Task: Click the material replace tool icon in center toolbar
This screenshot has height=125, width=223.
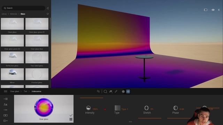Action: click(x=111, y=92)
